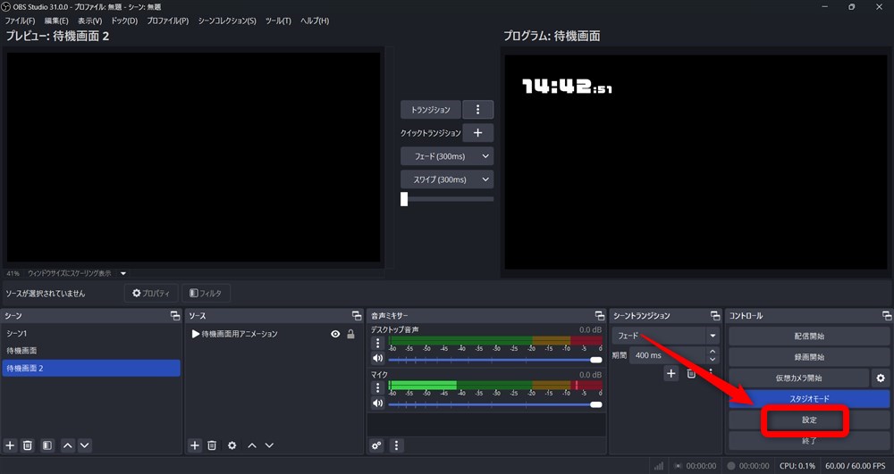Image resolution: width=894 pixels, height=474 pixels.
Task: Click the 400 ms duration field
Action: (x=667, y=355)
